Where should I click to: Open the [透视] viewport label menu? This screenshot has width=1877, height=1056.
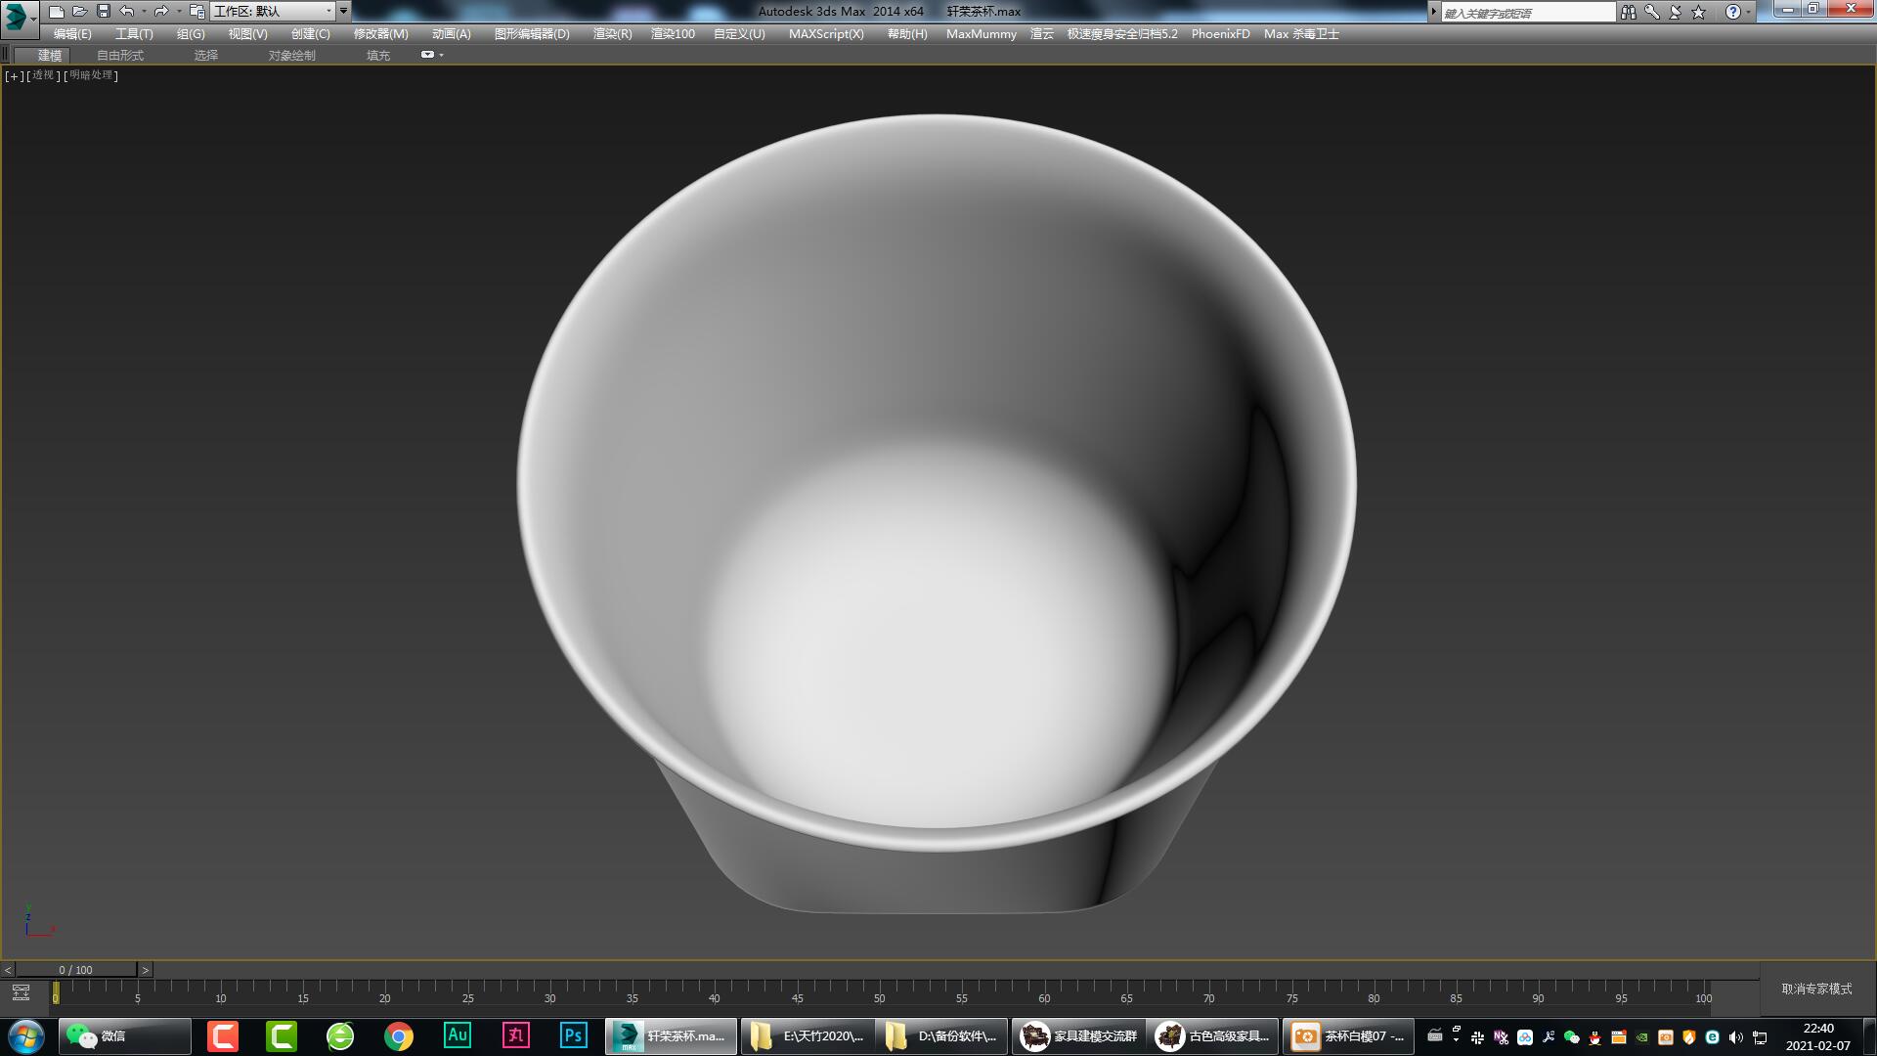[x=41, y=75]
